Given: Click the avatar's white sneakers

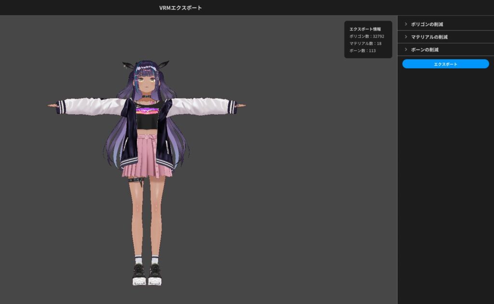Looking at the screenshot, I should [x=140, y=279].
